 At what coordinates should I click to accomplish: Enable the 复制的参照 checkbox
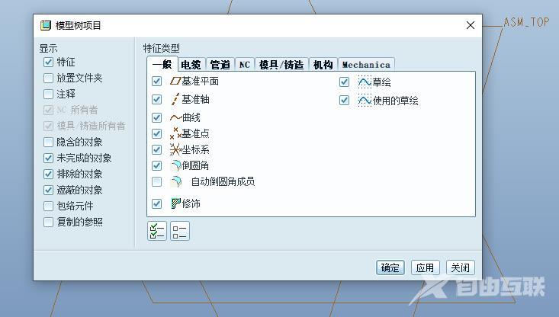click(48, 223)
